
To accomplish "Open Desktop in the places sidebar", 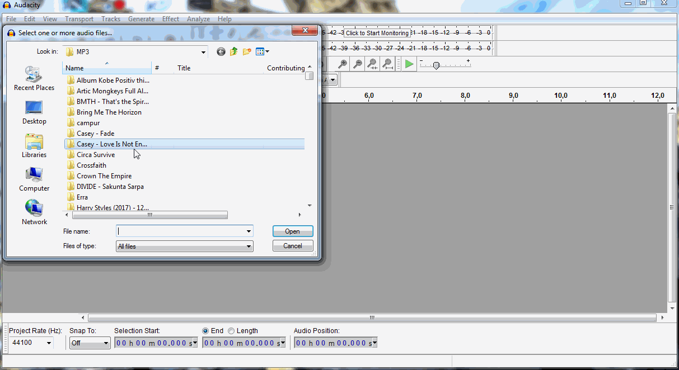I will click(34, 112).
